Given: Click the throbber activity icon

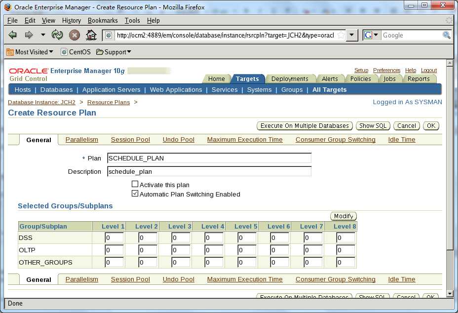Looking at the screenshot, I should pyautogui.click(x=449, y=20).
